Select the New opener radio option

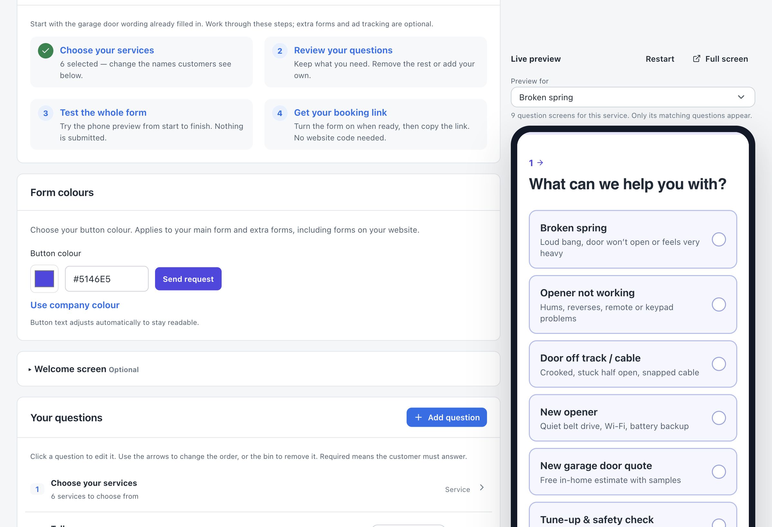pyautogui.click(x=719, y=418)
